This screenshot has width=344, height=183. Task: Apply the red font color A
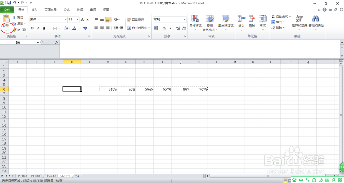(x=74, y=28)
